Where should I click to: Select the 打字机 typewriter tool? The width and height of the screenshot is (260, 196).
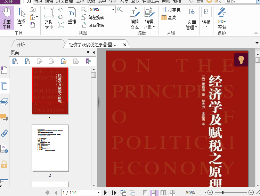click(x=171, y=10)
